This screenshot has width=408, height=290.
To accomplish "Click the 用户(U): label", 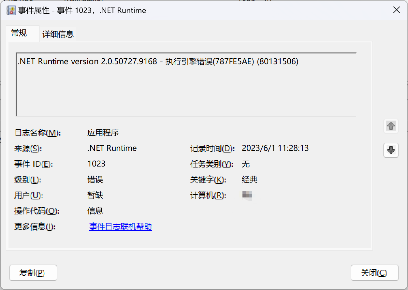I will click(x=29, y=196).
